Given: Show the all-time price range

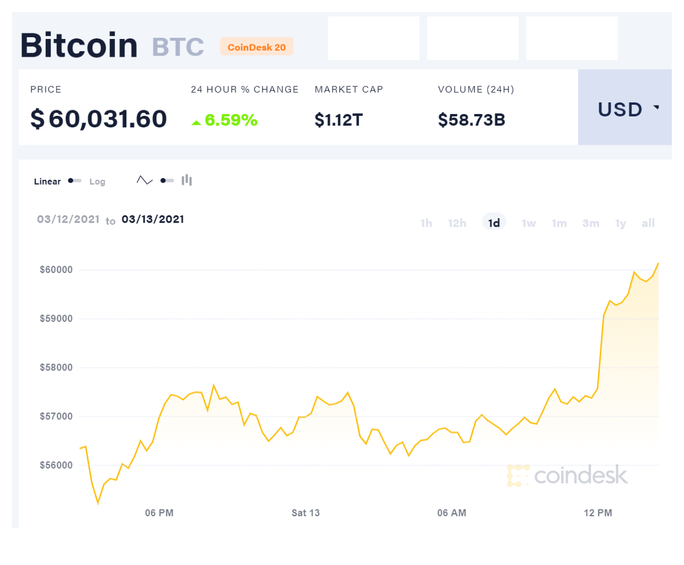Looking at the screenshot, I should tap(648, 223).
